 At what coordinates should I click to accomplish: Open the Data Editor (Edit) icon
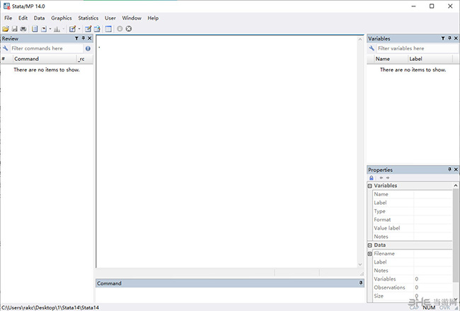click(x=88, y=29)
